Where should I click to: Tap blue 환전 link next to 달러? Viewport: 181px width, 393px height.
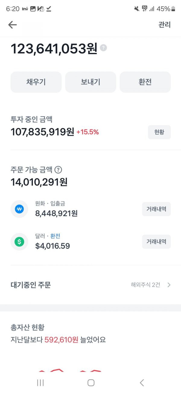click(55, 236)
